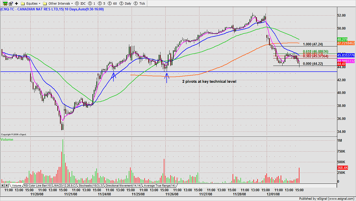Screen dimensions: 356x201
Task: Click the black plus crosshair icon
Action: (x=16, y=3)
